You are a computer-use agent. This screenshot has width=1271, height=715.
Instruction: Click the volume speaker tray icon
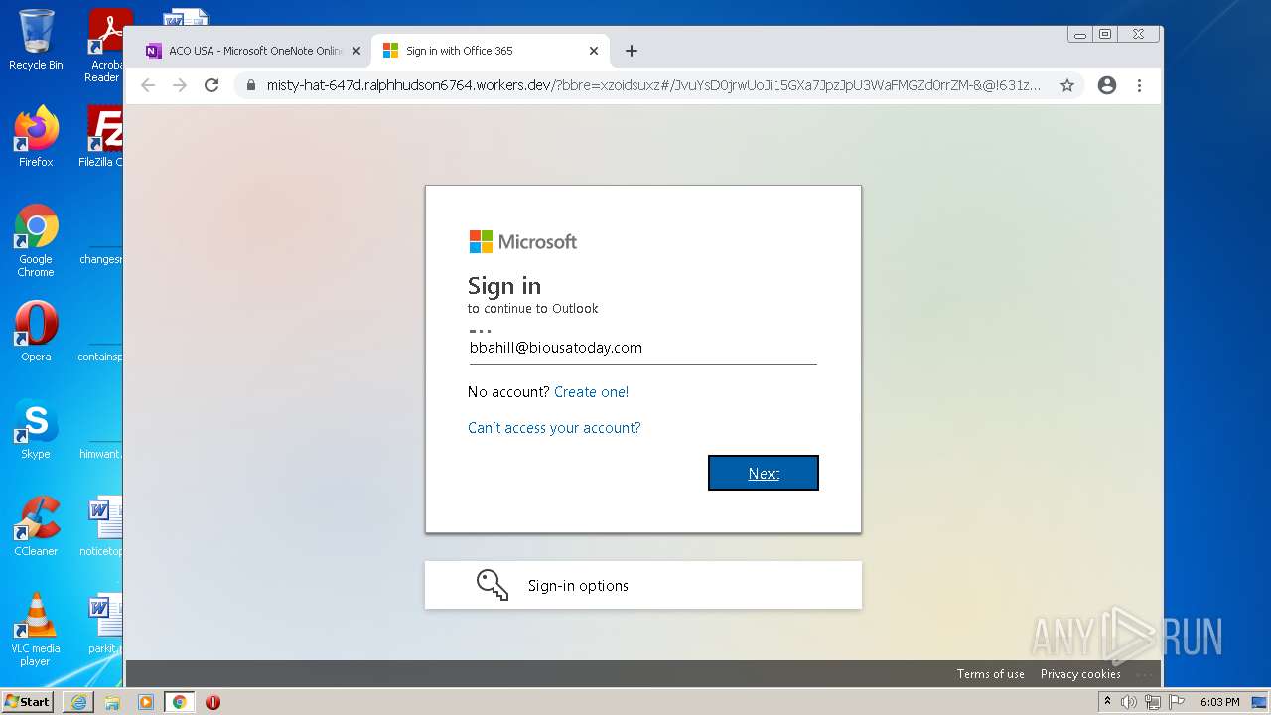[x=1129, y=702]
